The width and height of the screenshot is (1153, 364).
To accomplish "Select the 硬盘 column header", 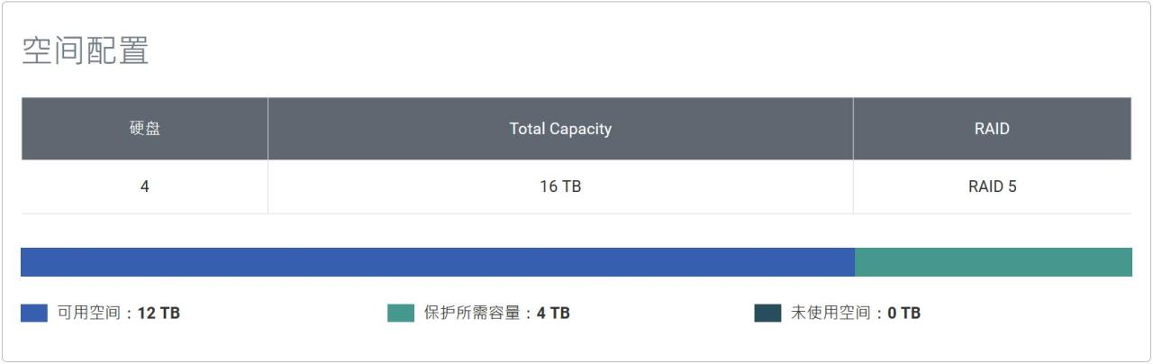I will tap(144, 129).
